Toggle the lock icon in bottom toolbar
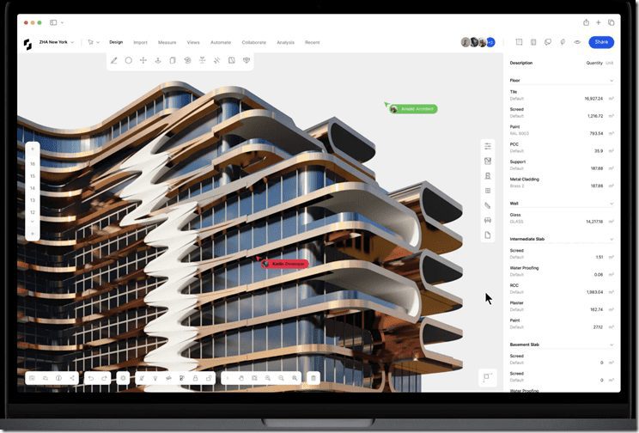639x433 pixels. point(196,378)
